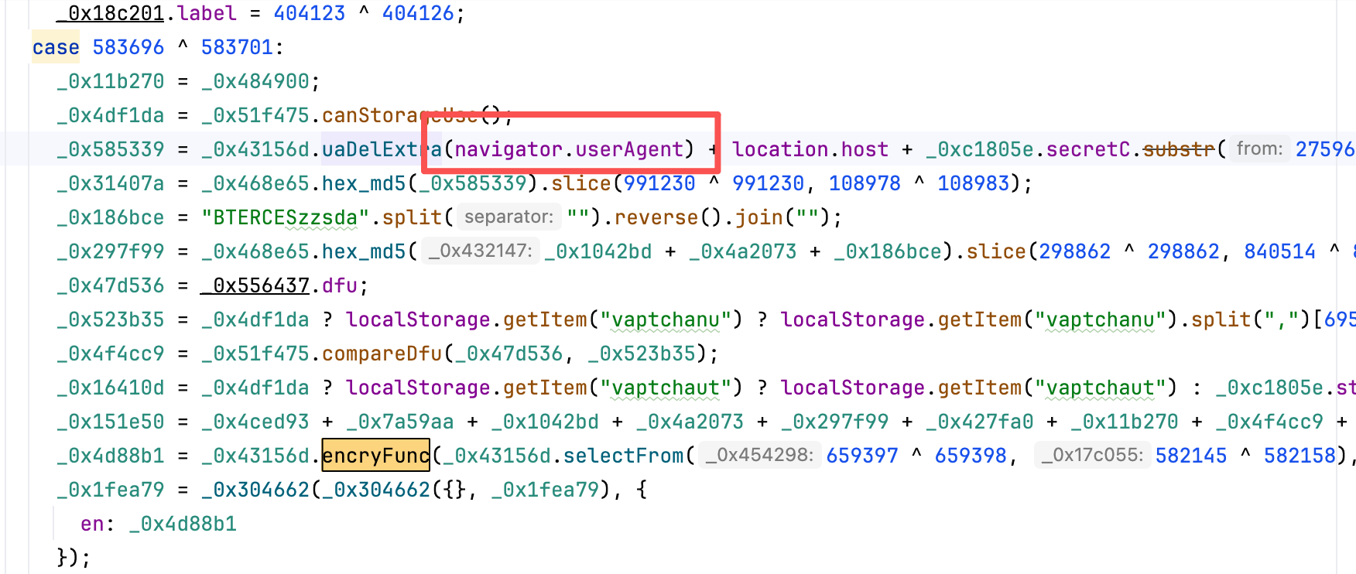Screen dimensions: 1356x574
Task: Click _0x47d536 on the .dfu assignment line
Action: click(x=110, y=285)
